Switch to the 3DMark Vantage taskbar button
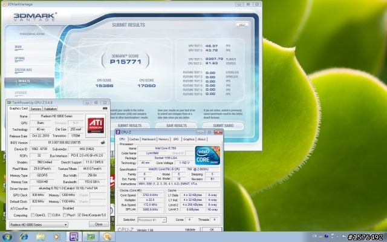 (108, 237)
